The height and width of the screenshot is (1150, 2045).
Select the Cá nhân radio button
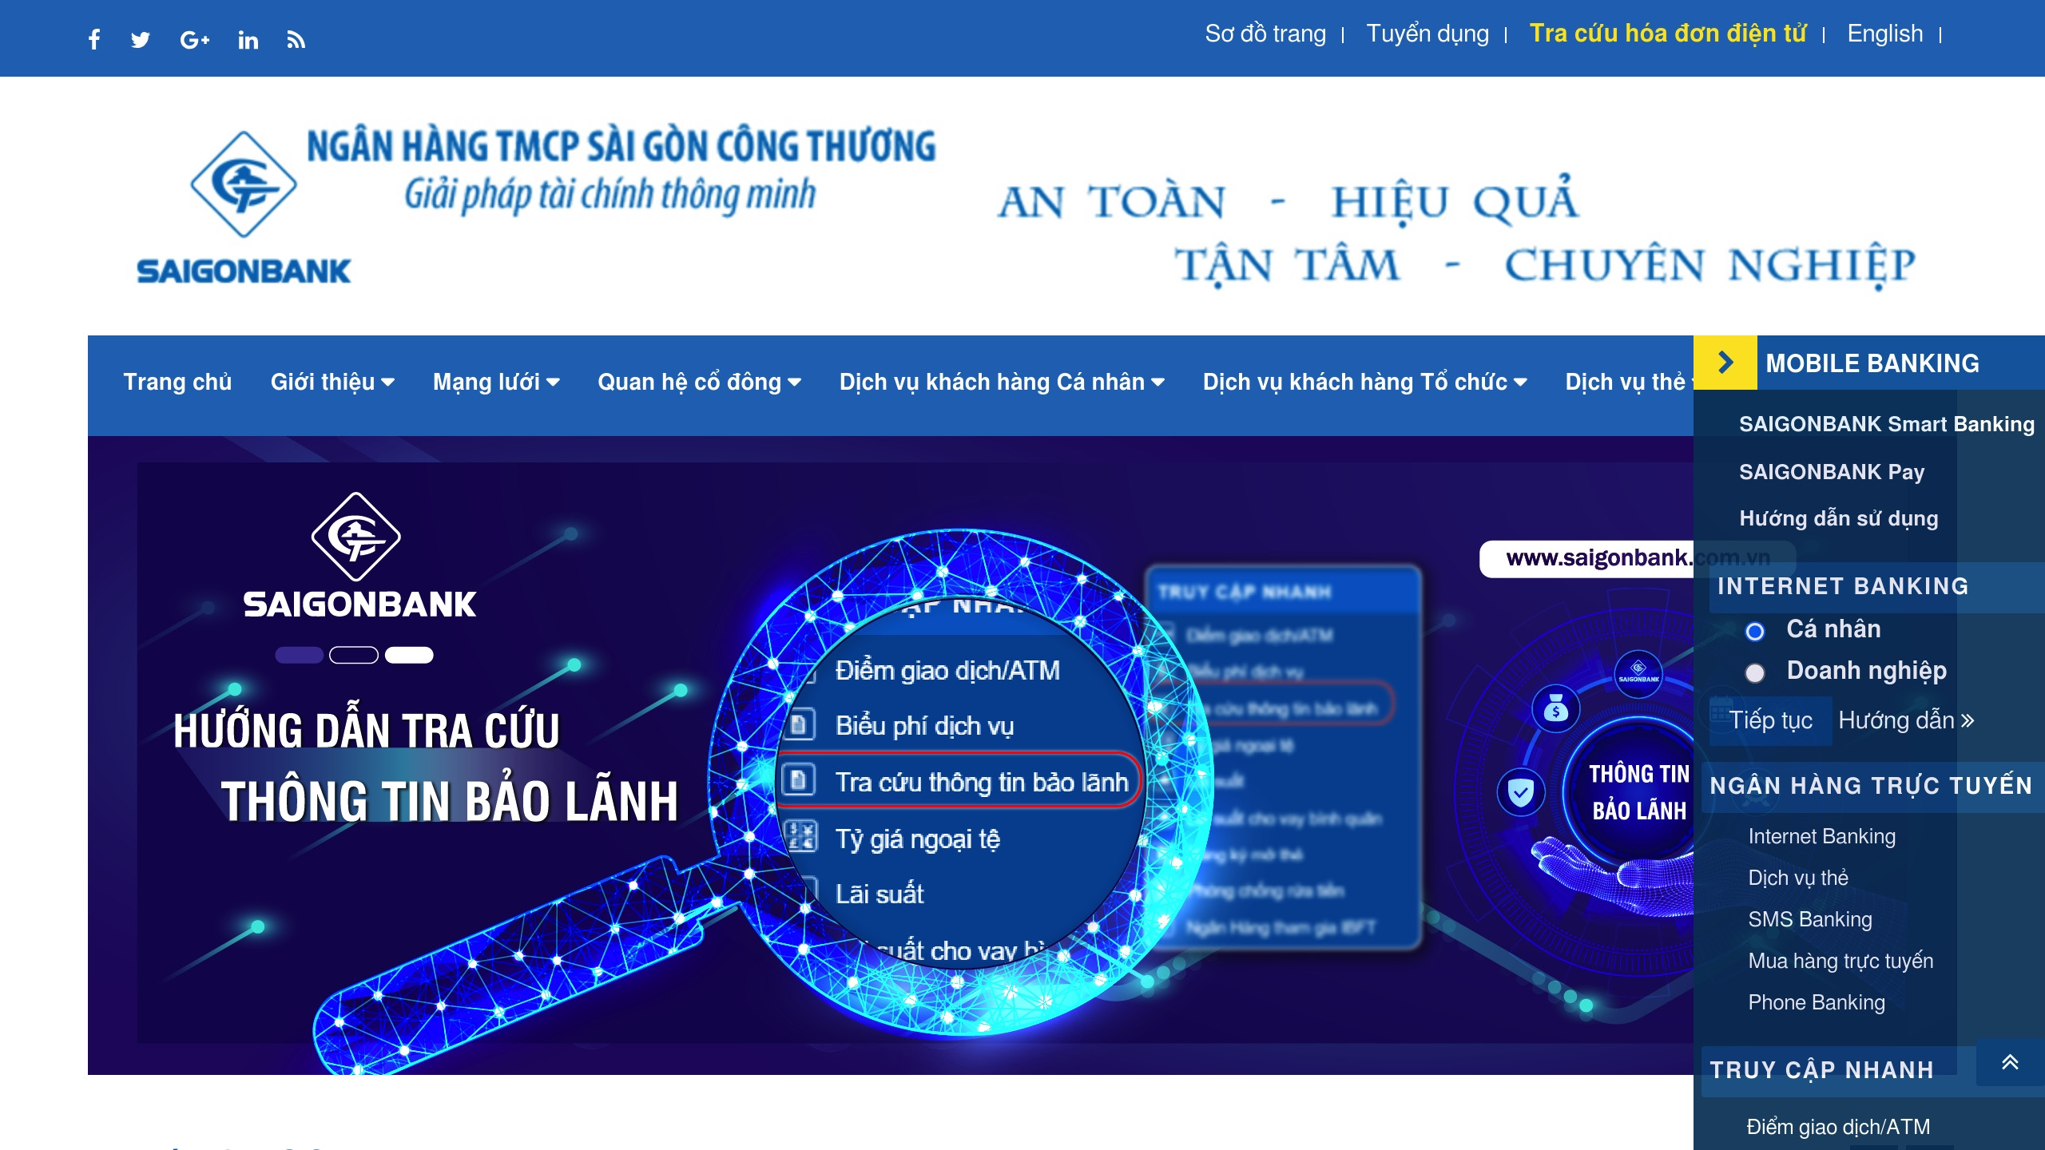(x=1756, y=632)
